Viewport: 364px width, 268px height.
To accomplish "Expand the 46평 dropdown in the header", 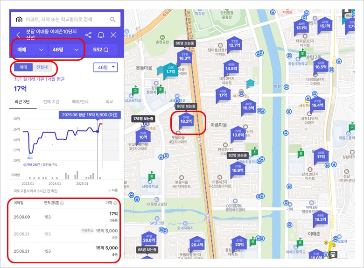I will pyautogui.click(x=66, y=49).
